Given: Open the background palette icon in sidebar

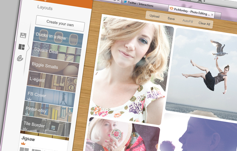Looking at the screenshot, I should pos(20,58).
